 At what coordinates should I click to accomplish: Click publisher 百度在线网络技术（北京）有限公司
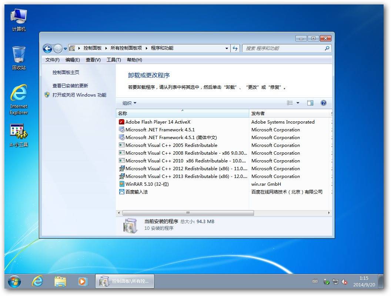287,192
